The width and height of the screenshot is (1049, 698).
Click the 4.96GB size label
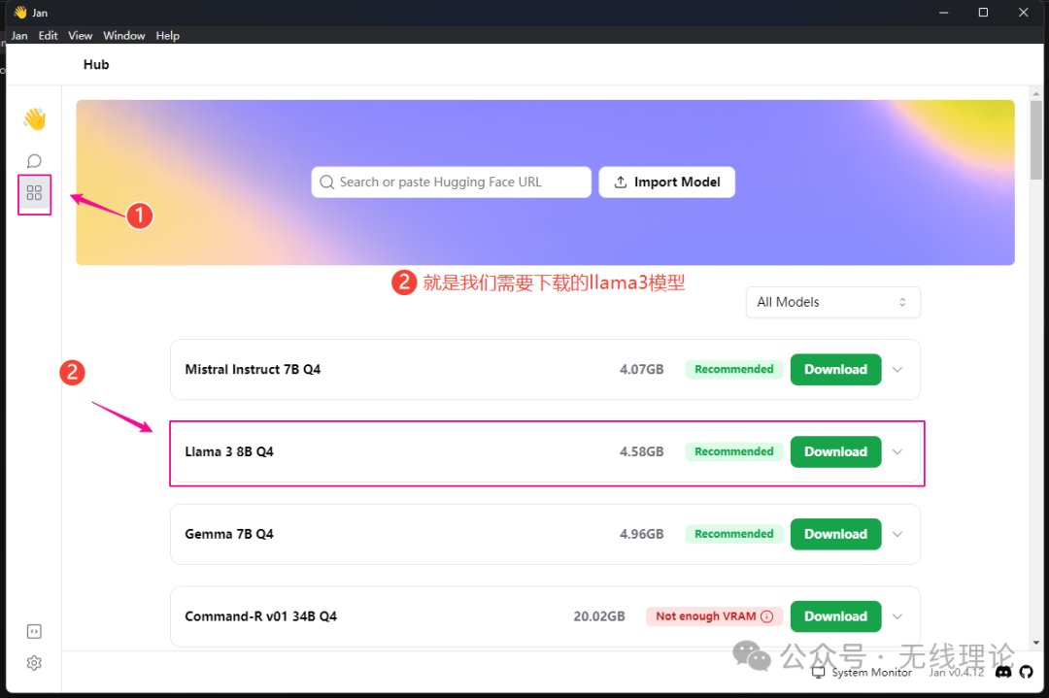pyautogui.click(x=642, y=534)
